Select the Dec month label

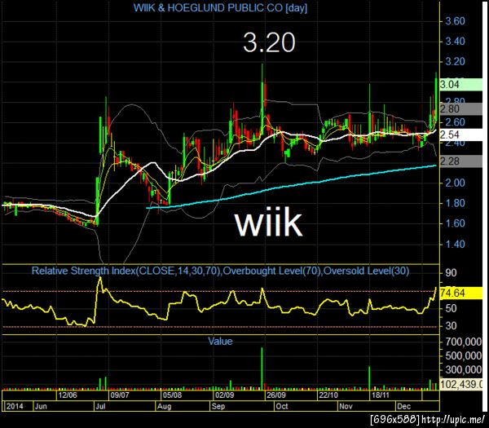tap(404, 407)
